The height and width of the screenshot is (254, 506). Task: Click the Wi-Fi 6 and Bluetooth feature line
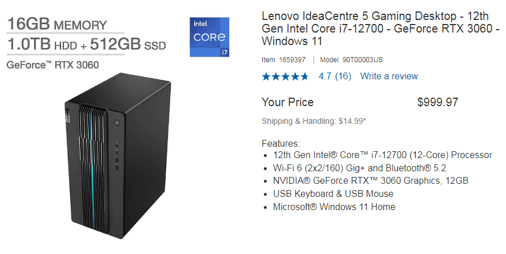pos(359,168)
